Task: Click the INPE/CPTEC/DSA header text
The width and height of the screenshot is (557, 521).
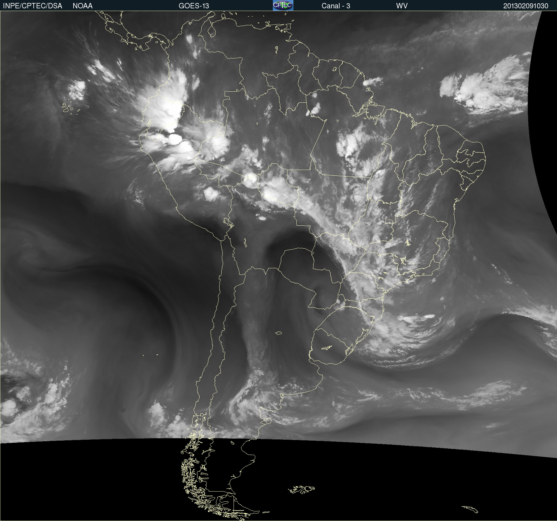Action: tap(32, 6)
